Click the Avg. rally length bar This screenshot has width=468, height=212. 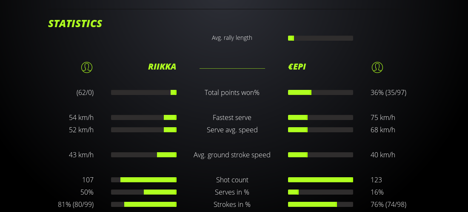pyautogui.click(x=320, y=38)
